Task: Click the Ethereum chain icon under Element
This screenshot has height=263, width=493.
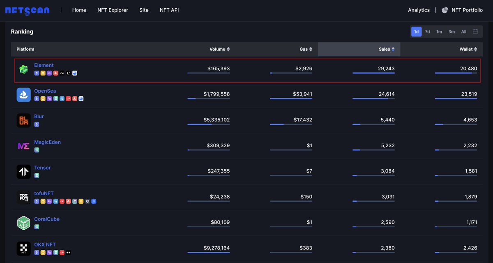Action: pyautogui.click(x=37, y=73)
